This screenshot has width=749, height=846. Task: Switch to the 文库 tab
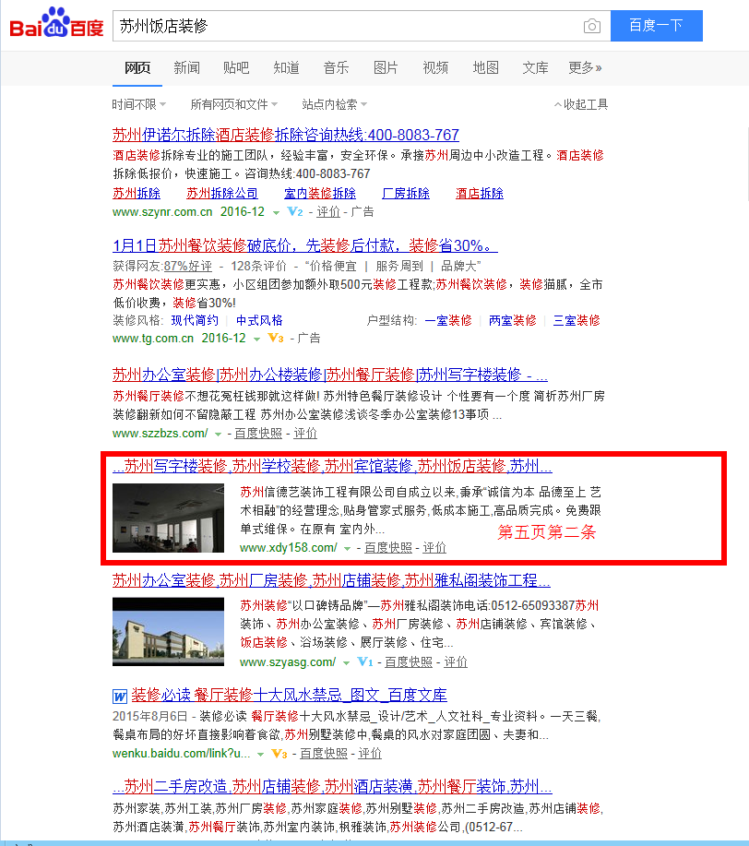pos(535,68)
